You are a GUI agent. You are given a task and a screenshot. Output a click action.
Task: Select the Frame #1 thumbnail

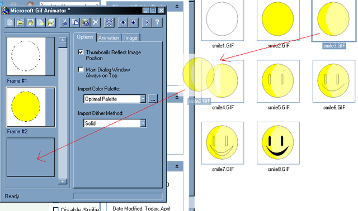coord(31,56)
